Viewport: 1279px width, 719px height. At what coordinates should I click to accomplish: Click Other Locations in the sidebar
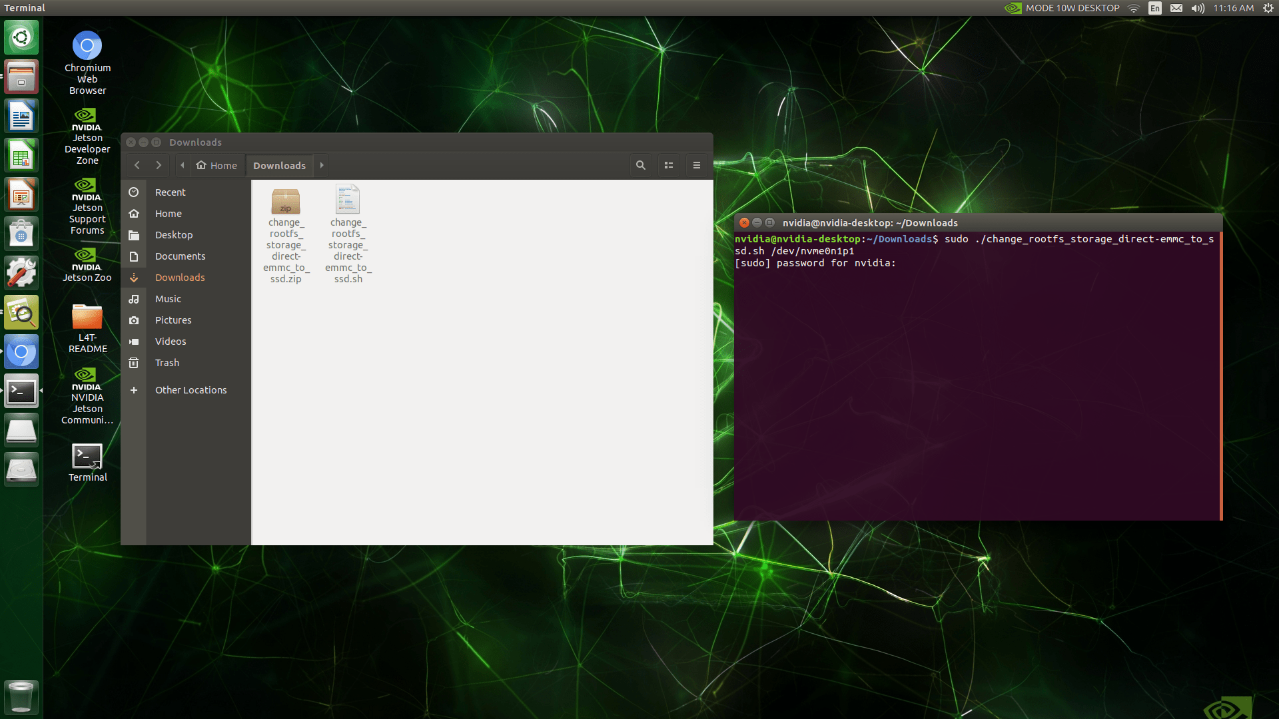coord(191,390)
